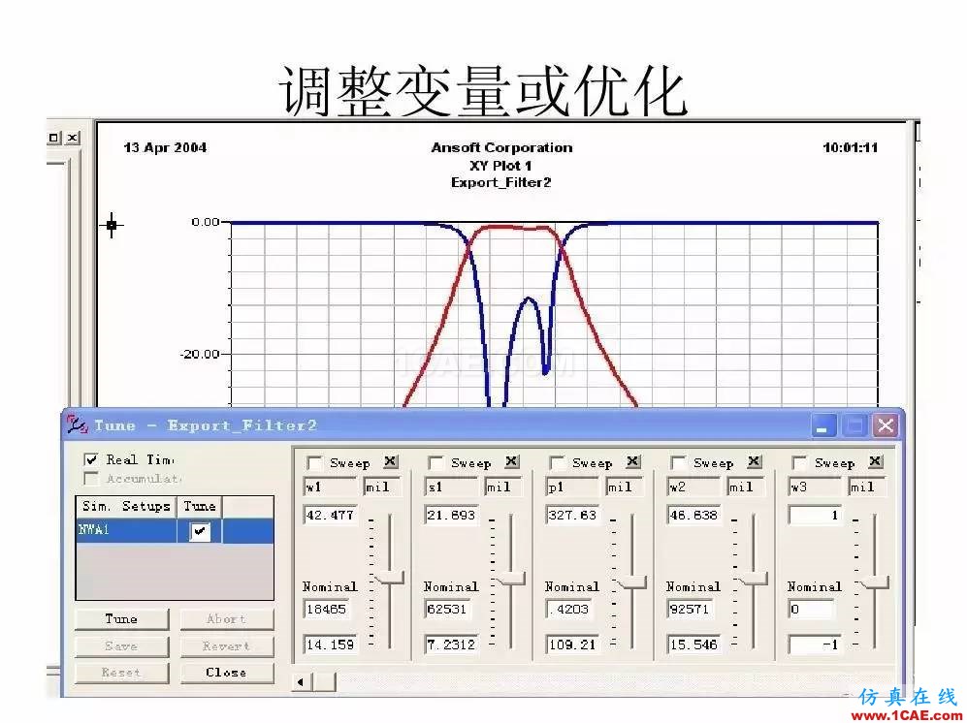
Task: Click the w2 slider handle
Action: click(x=753, y=579)
